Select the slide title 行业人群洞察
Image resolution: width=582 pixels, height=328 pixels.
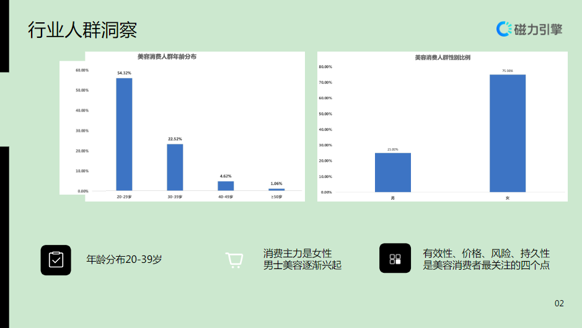[x=82, y=29]
